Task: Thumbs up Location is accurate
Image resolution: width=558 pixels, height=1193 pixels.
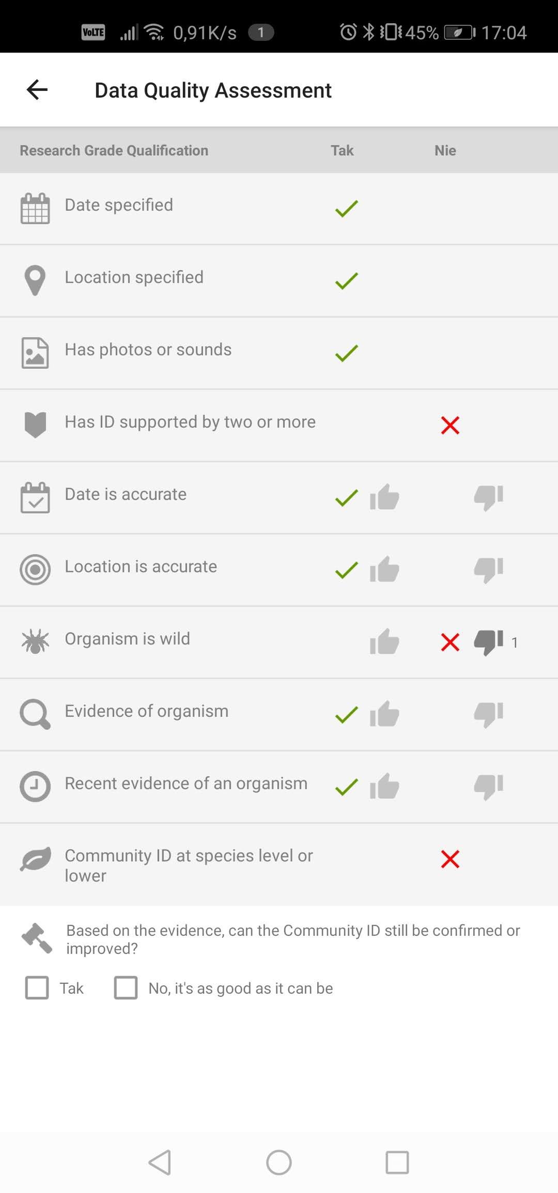Action: click(x=384, y=569)
